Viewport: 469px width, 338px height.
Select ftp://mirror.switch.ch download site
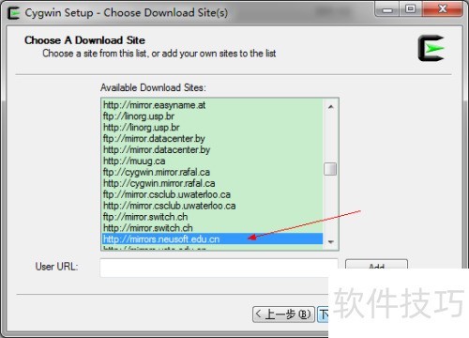(213, 217)
